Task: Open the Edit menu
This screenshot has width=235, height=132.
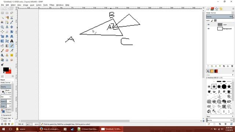Action: click(x=7, y=5)
